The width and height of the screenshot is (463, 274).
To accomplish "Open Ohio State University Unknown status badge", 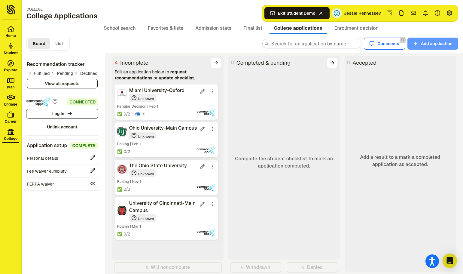I will [142, 173].
